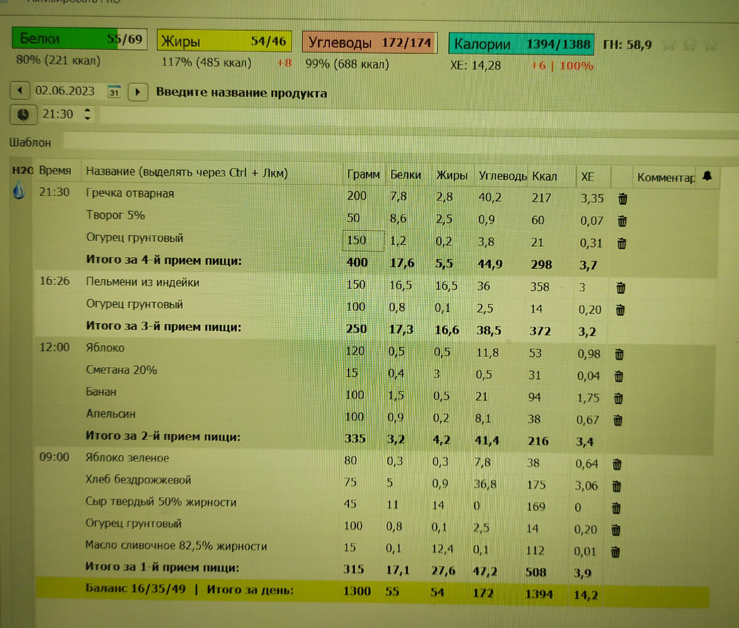Delete the Сметана 20% entry
The width and height of the screenshot is (739, 628).
pyautogui.click(x=619, y=376)
